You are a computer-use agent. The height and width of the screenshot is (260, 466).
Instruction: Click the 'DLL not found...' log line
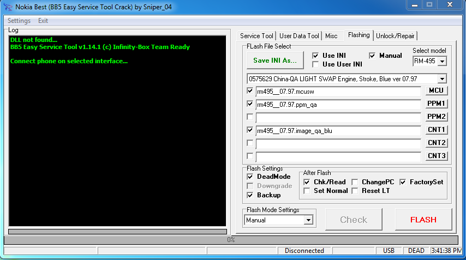click(34, 40)
